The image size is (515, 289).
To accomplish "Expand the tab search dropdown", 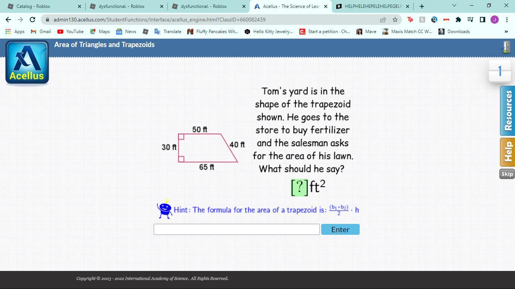I will [x=454, y=5].
